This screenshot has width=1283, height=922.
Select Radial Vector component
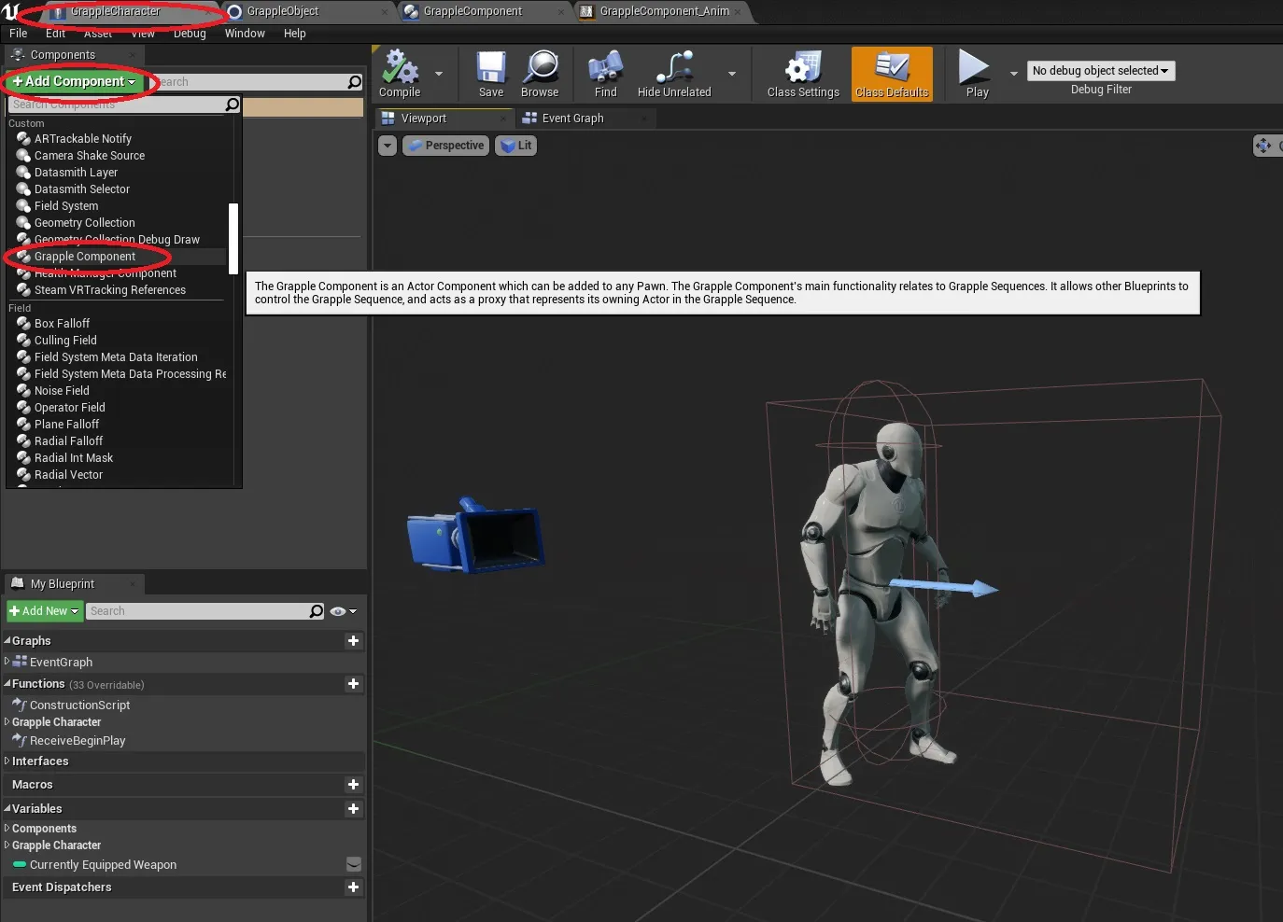click(69, 475)
